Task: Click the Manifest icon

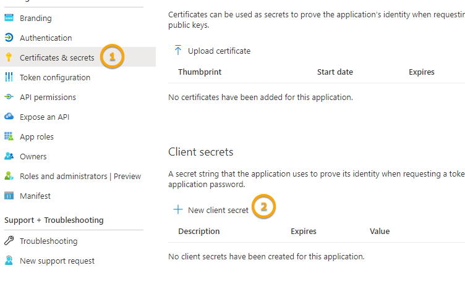Action: pyautogui.click(x=9, y=196)
